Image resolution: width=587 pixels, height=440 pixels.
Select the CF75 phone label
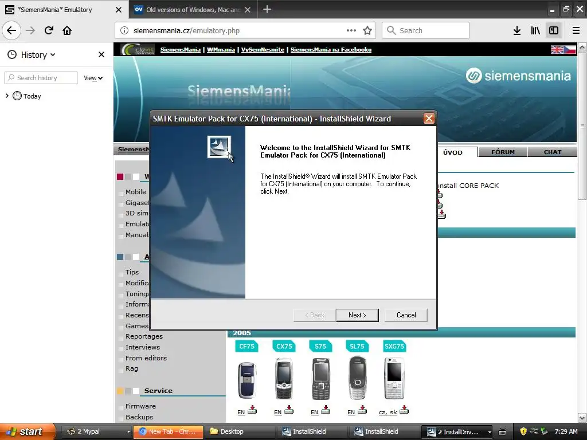click(246, 347)
